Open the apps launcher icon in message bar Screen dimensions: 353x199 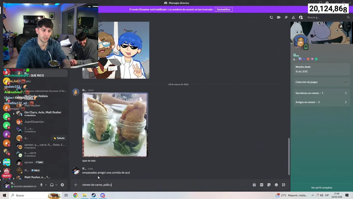pos(284,185)
